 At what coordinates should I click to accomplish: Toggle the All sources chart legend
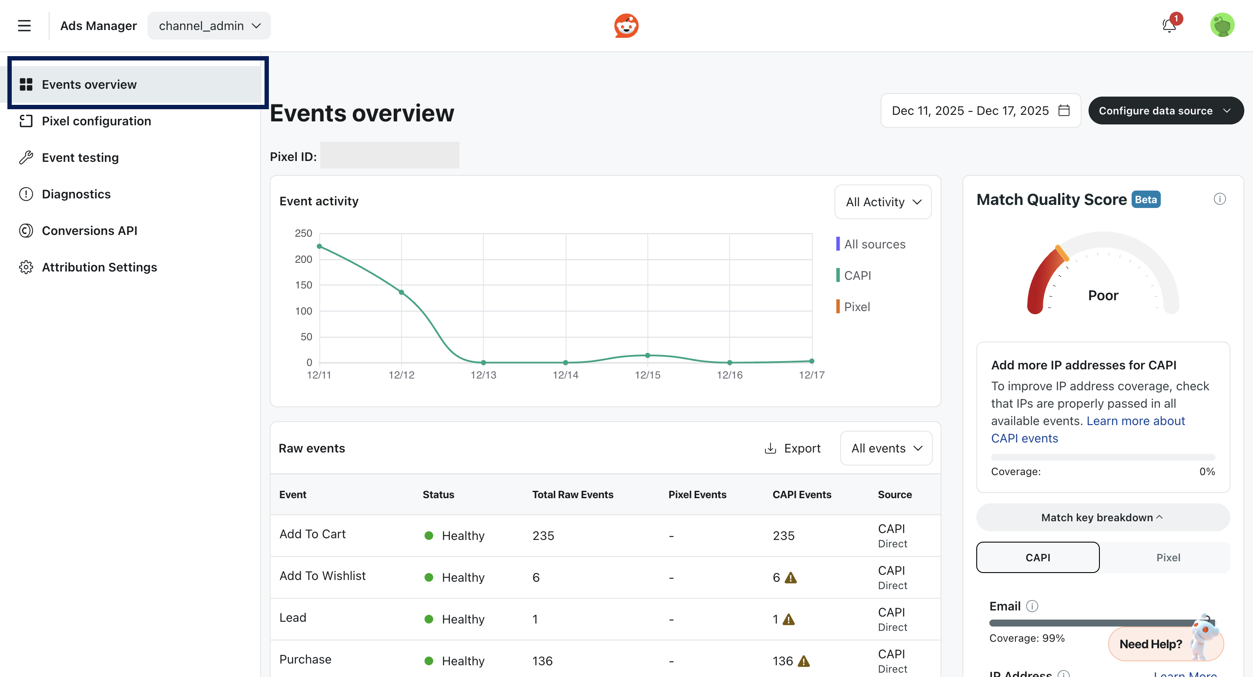click(874, 244)
